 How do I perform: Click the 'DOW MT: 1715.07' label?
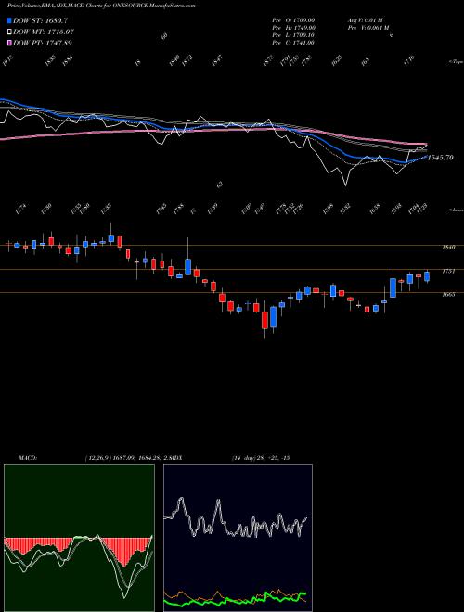pos(44,32)
